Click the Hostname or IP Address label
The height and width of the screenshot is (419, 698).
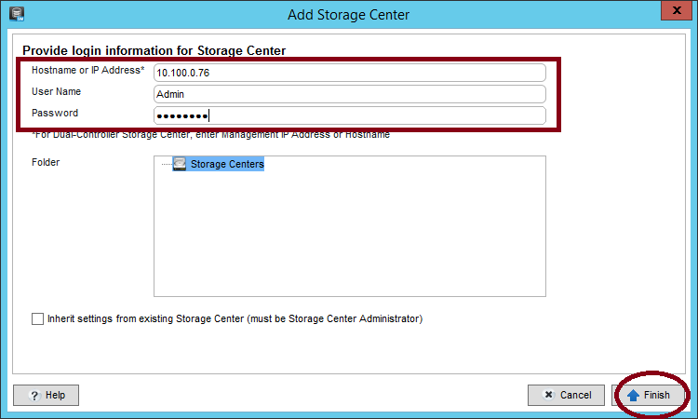[x=87, y=71]
